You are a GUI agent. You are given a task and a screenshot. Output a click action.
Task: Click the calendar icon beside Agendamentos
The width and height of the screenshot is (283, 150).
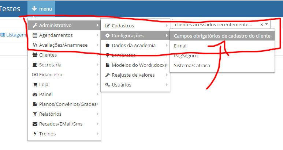tap(35, 35)
